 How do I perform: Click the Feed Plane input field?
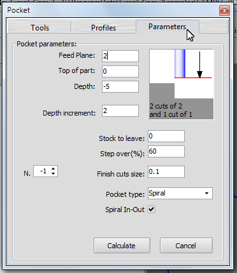tap(120, 56)
